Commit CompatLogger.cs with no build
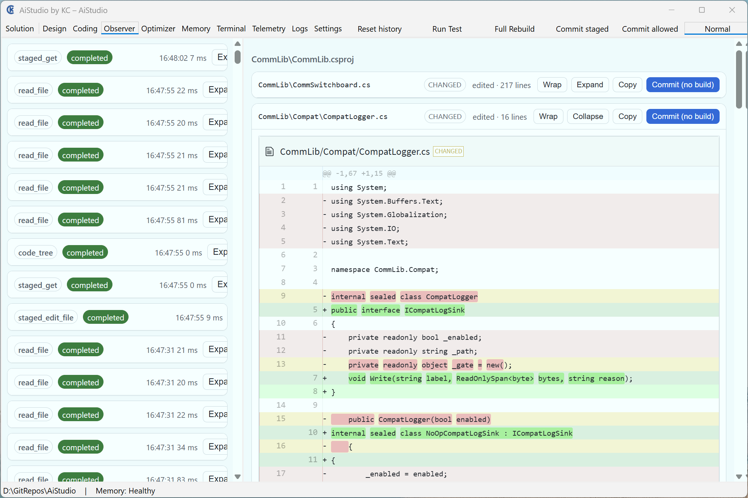 [x=682, y=116]
